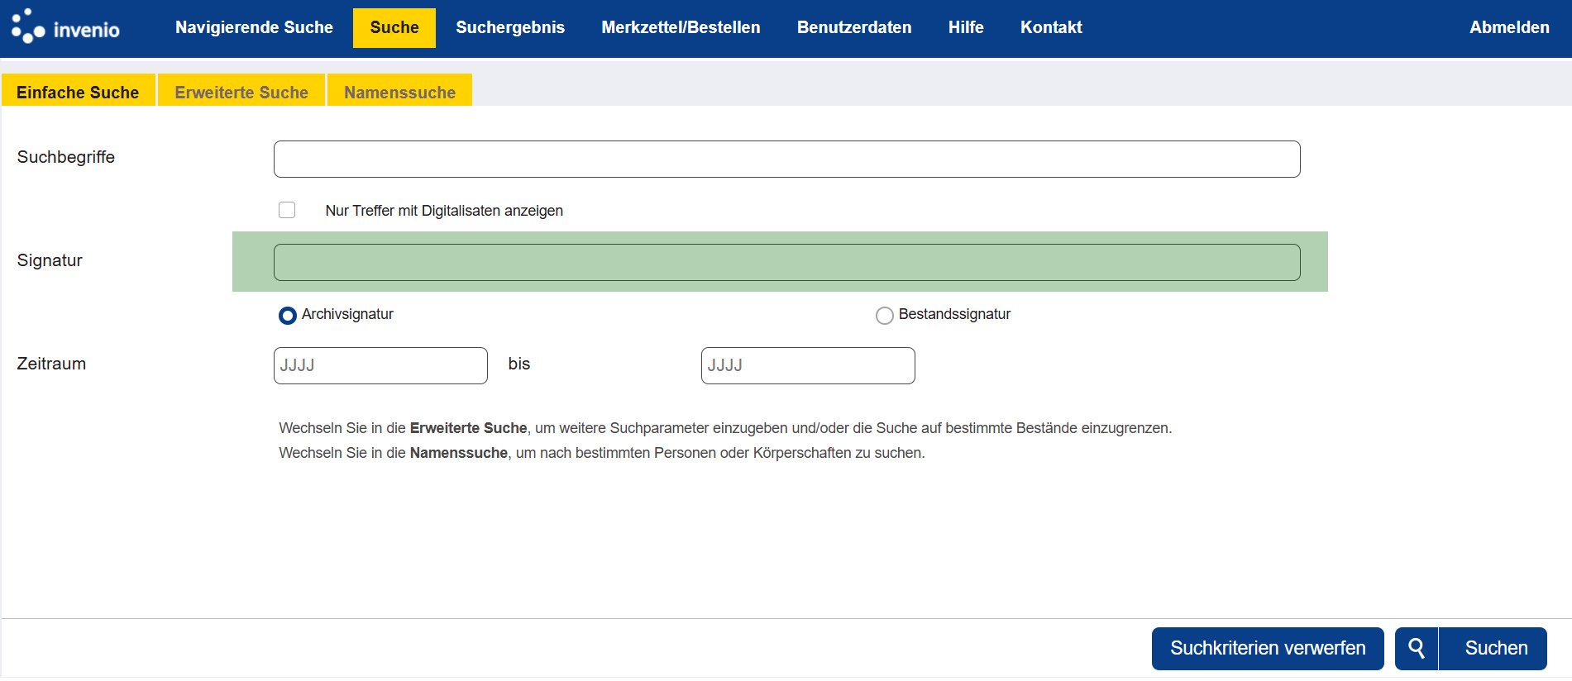This screenshot has height=681, width=1572.
Task: Select the Archivsignatur radio button
Action: (288, 316)
